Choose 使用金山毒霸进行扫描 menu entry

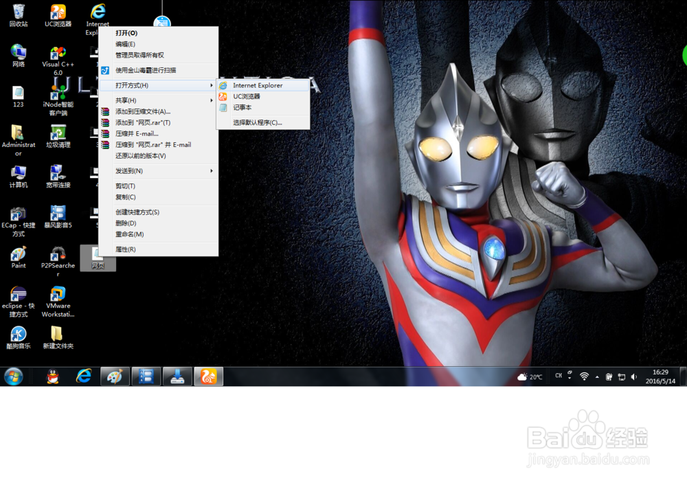coord(159,70)
